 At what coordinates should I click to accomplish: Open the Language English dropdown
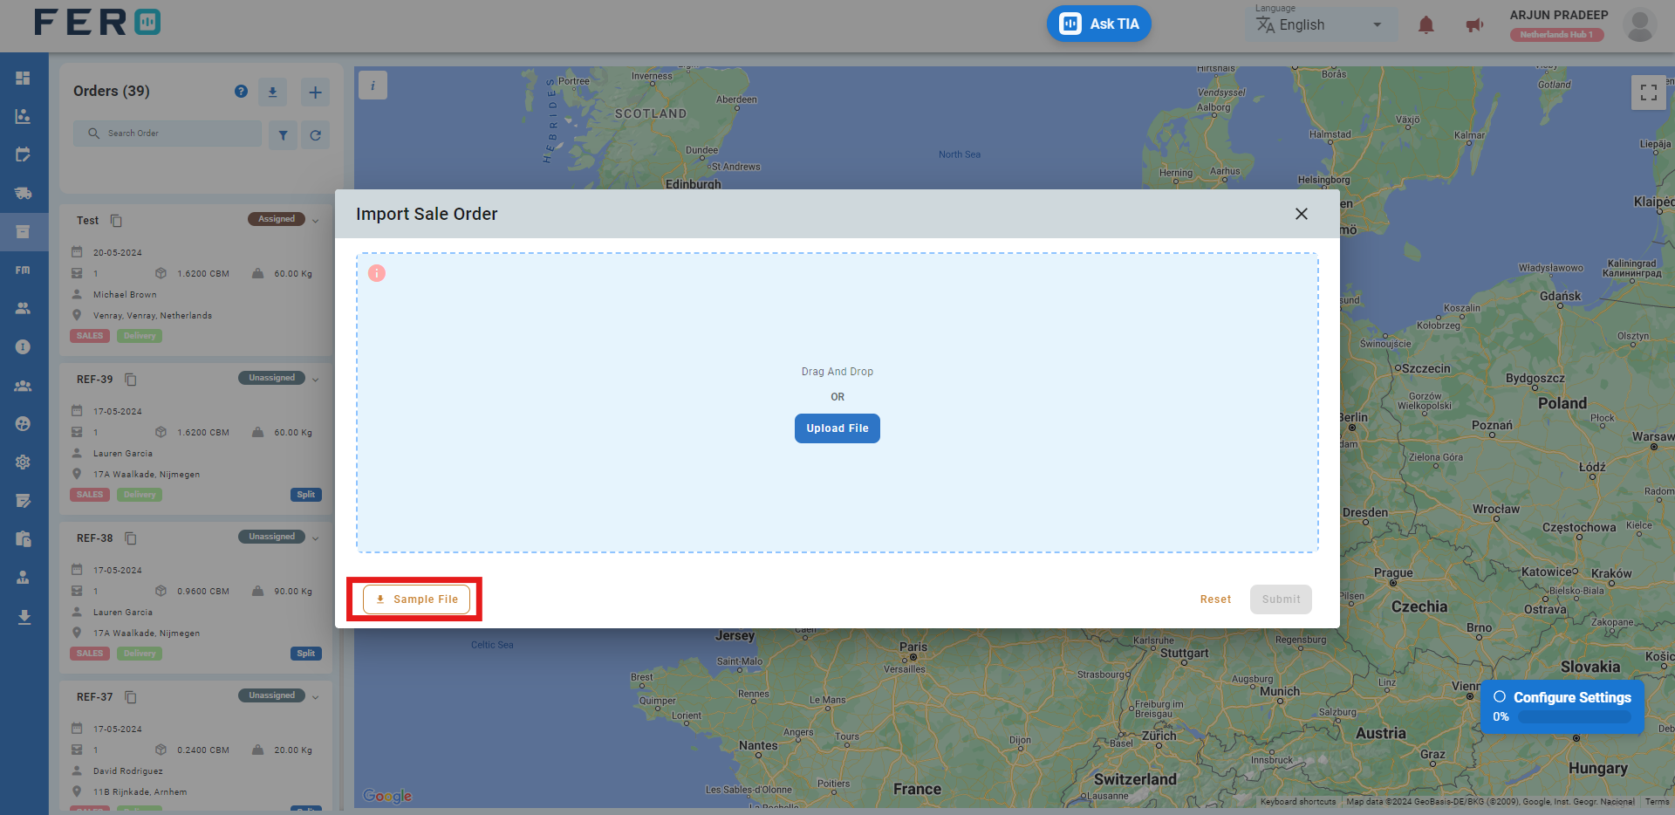[x=1321, y=24]
